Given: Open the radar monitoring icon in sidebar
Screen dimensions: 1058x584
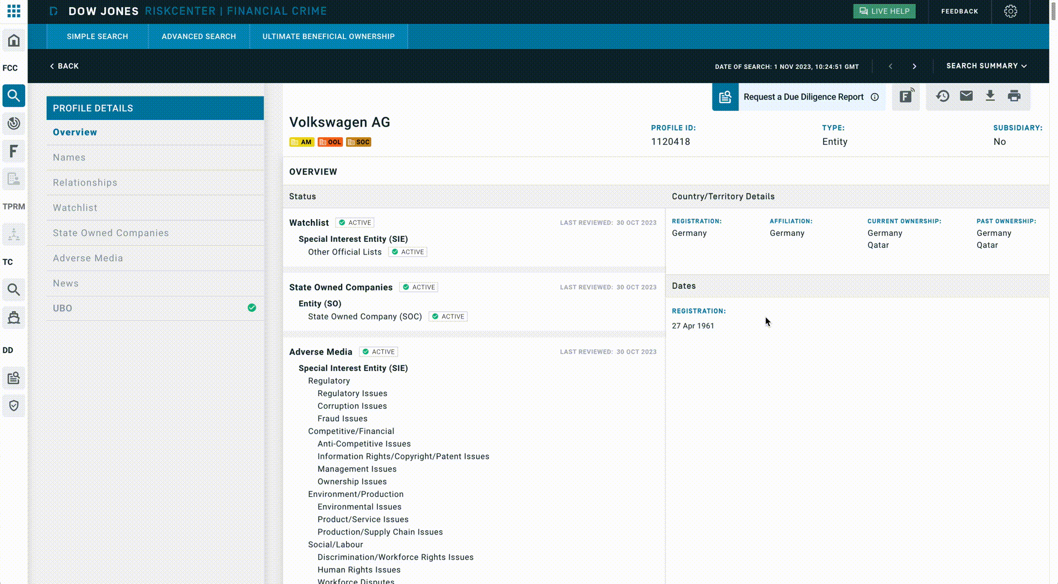Looking at the screenshot, I should point(14,123).
